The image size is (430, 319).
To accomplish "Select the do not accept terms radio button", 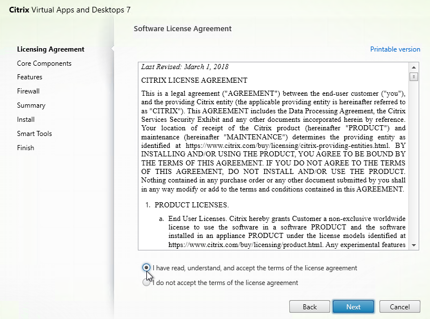I will click(146, 282).
